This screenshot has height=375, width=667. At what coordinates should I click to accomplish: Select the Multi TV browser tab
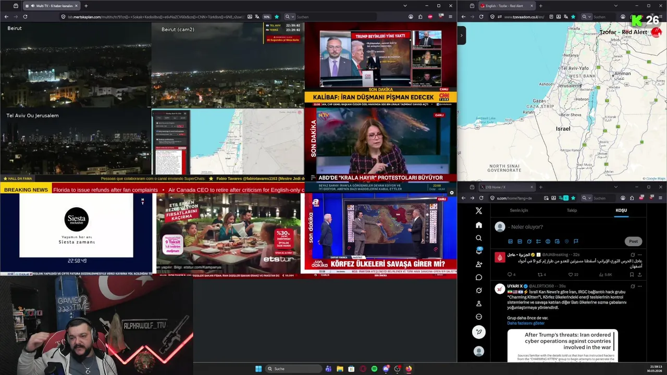click(51, 6)
